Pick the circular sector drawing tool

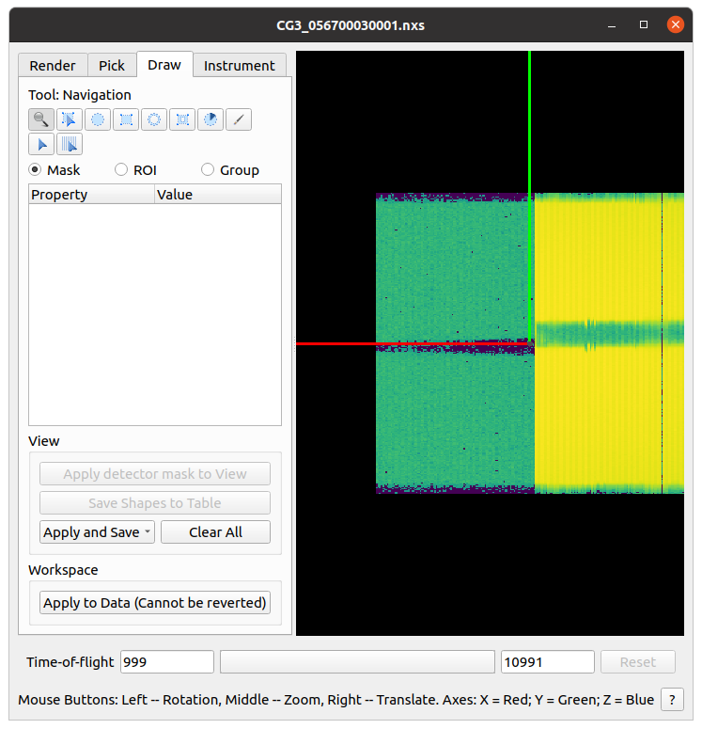[x=211, y=119]
